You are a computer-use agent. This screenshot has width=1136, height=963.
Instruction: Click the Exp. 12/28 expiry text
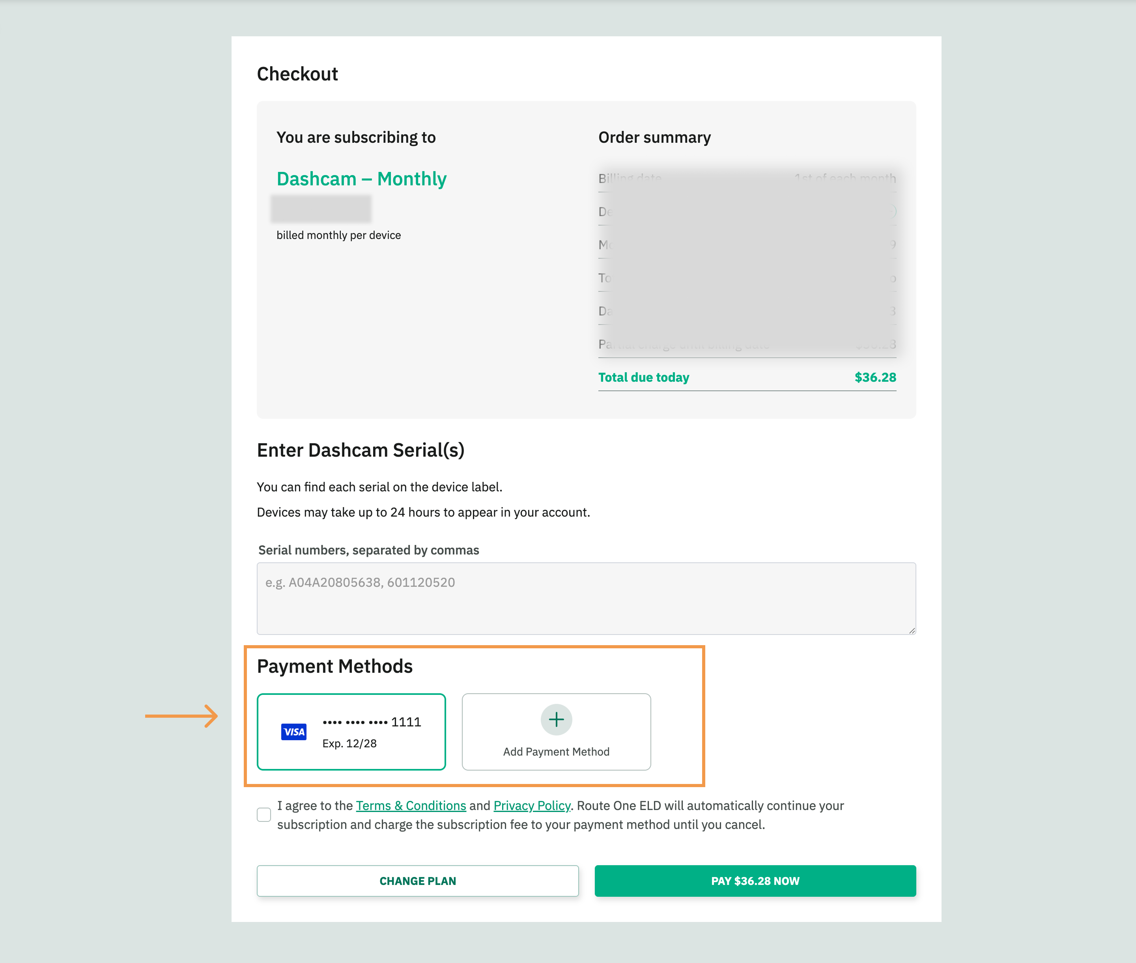pyautogui.click(x=349, y=743)
